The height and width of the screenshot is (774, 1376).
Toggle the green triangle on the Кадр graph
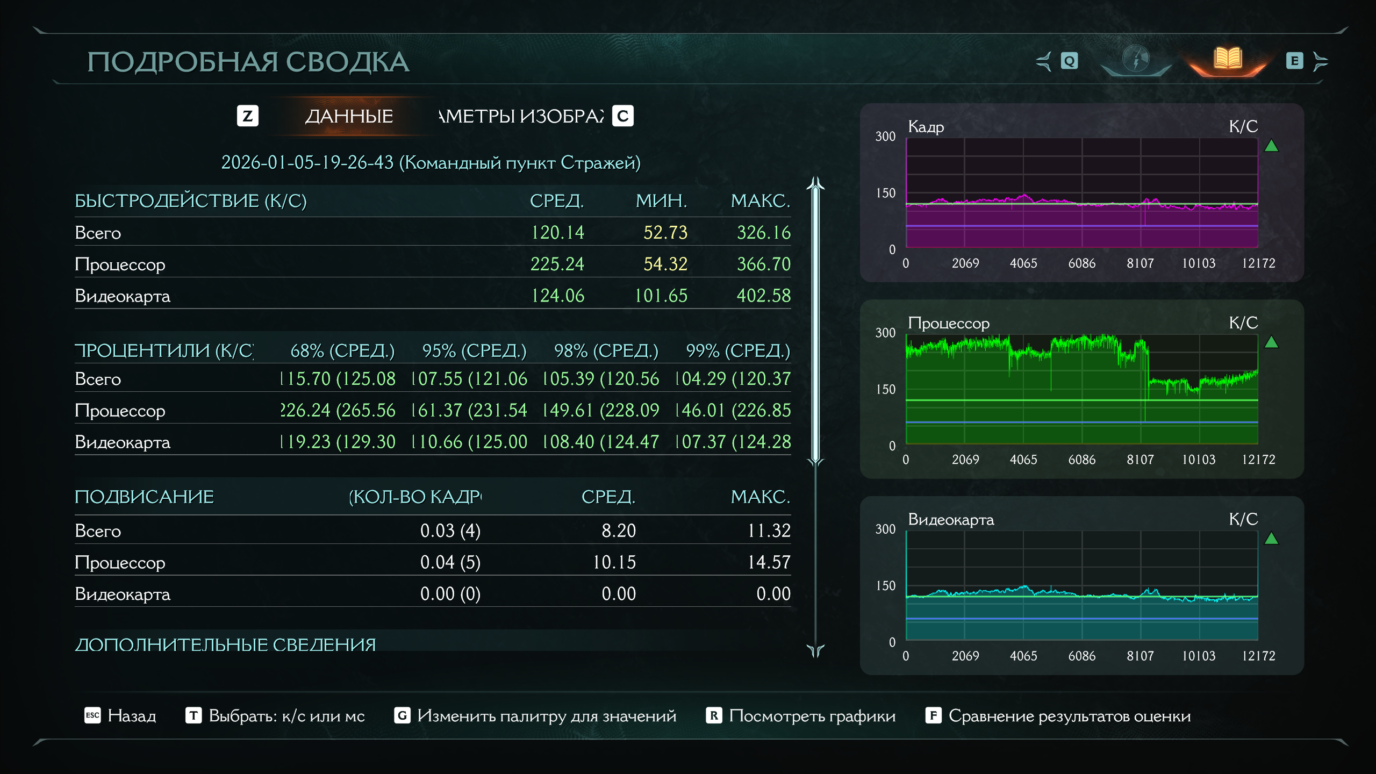click(1271, 146)
